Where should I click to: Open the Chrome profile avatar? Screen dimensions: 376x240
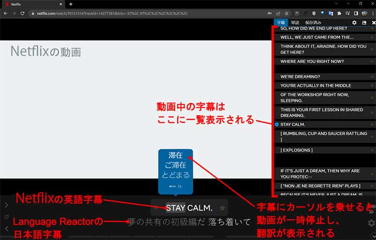point(365,13)
